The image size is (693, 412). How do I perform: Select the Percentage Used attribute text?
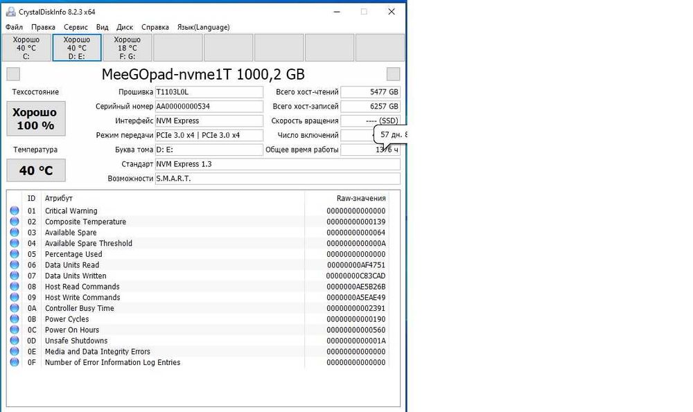73,254
